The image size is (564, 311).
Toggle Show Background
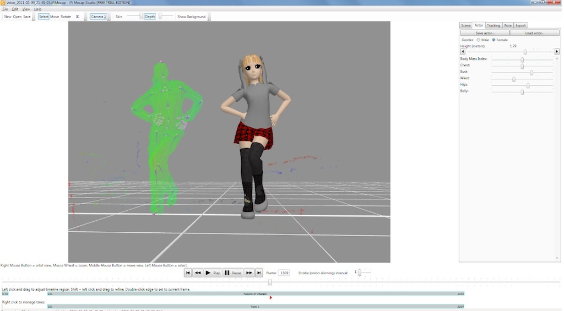pos(191,17)
